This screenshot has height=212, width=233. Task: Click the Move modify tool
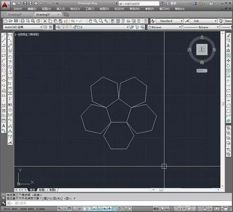[x=228, y=61]
